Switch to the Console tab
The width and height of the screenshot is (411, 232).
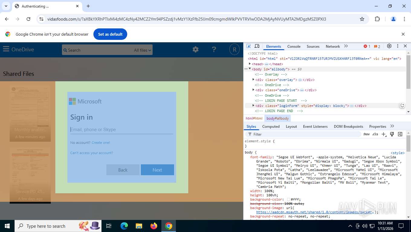point(294,46)
